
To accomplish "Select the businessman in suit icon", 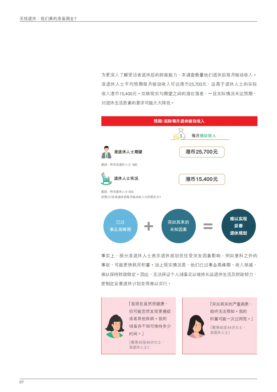I will pyautogui.click(x=106, y=152).
